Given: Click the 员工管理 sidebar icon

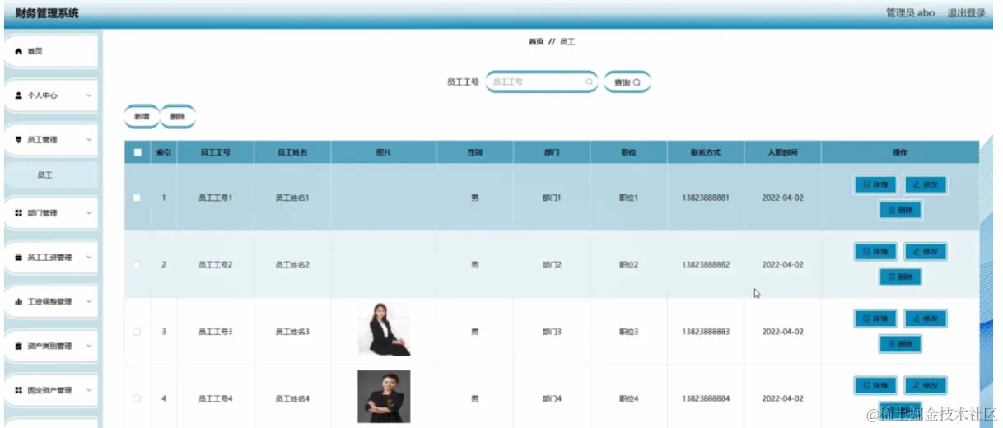Looking at the screenshot, I should [x=18, y=140].
